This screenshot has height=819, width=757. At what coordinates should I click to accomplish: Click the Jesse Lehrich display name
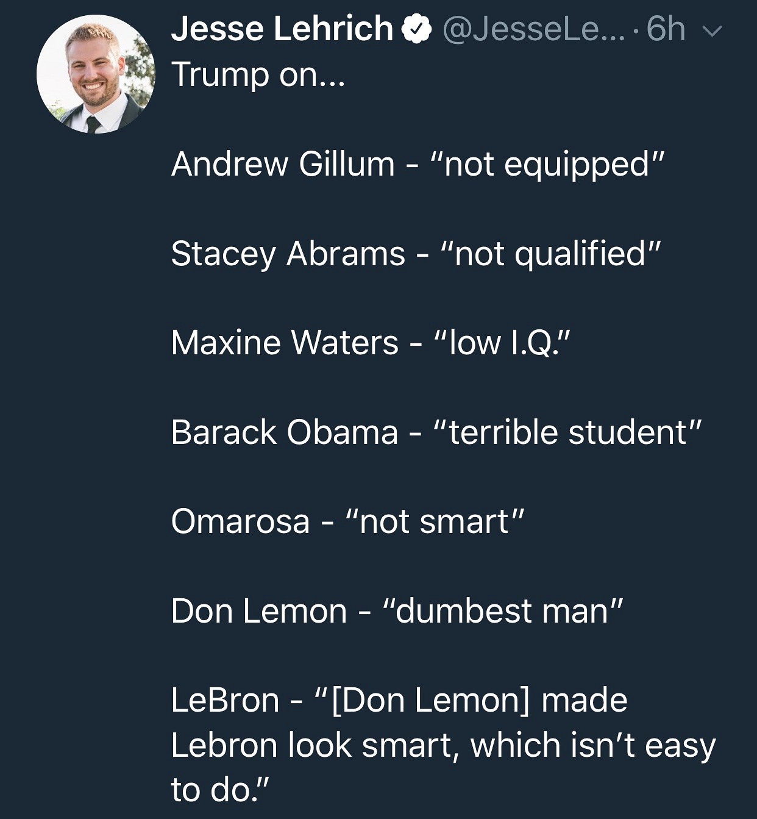coord(282,29)
